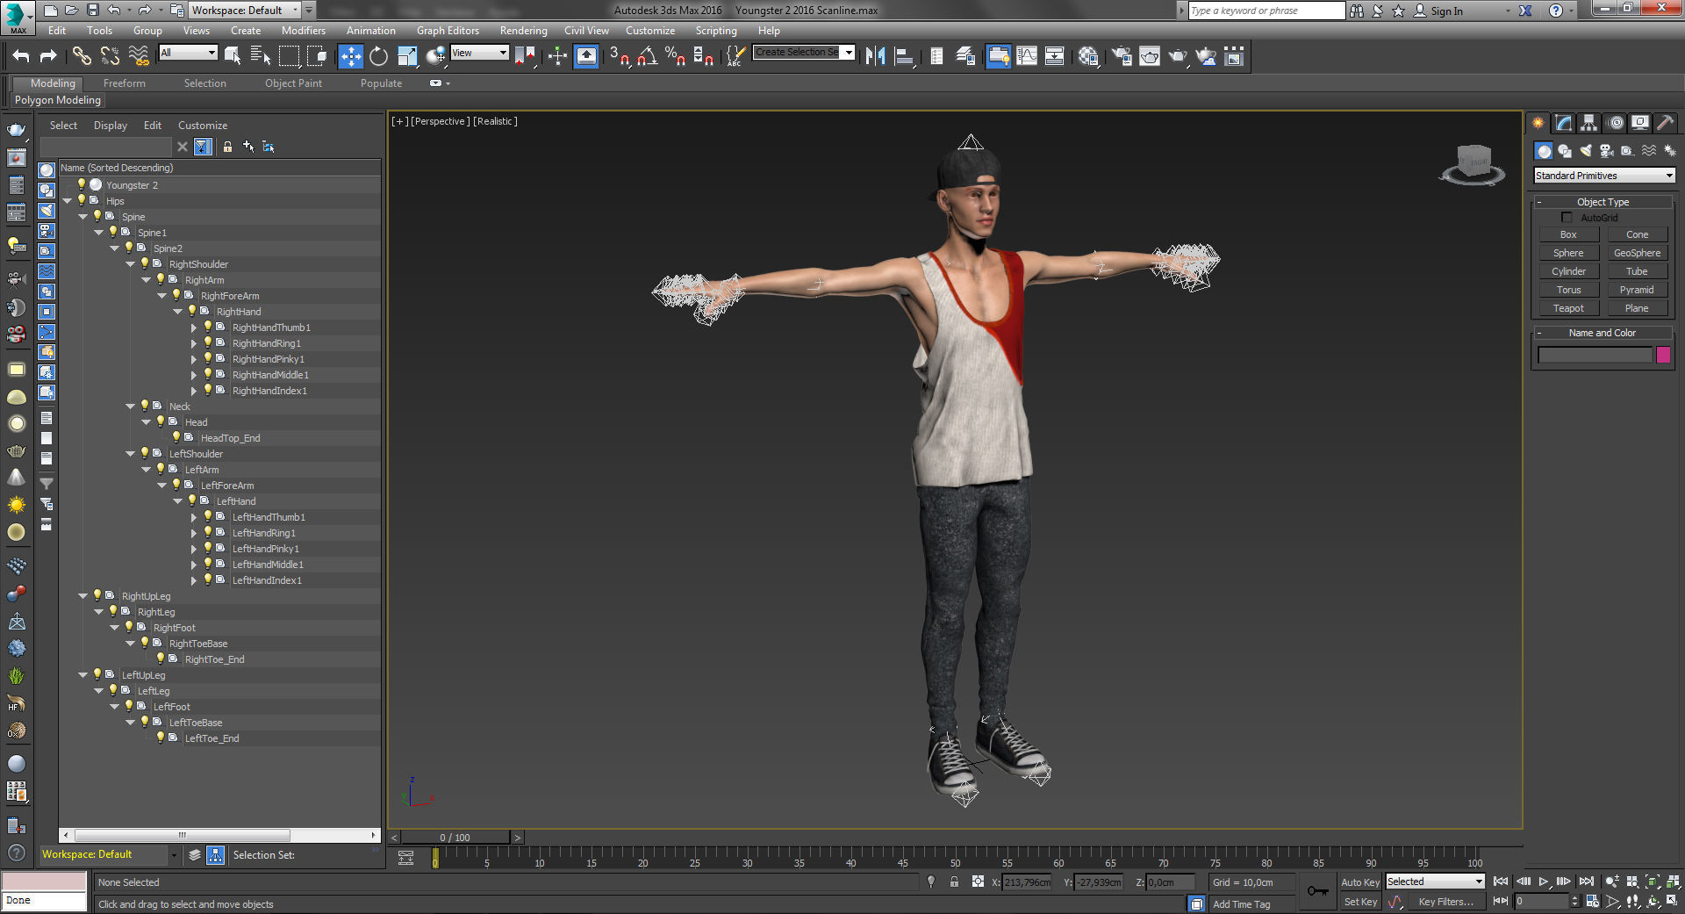Open the Workspace Default dropdown
The width and height of the screenshot is (1685, 914).
[245, 11]
